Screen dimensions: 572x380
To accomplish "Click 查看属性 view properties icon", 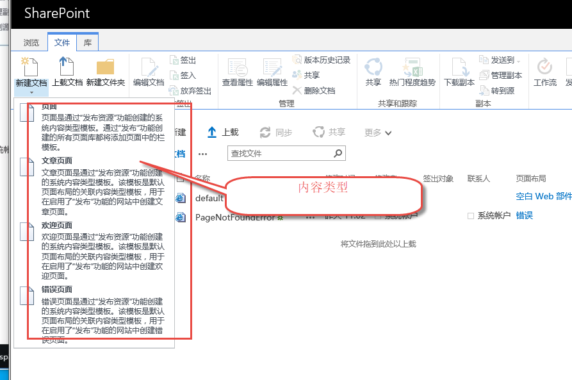I will coord(238,67).
